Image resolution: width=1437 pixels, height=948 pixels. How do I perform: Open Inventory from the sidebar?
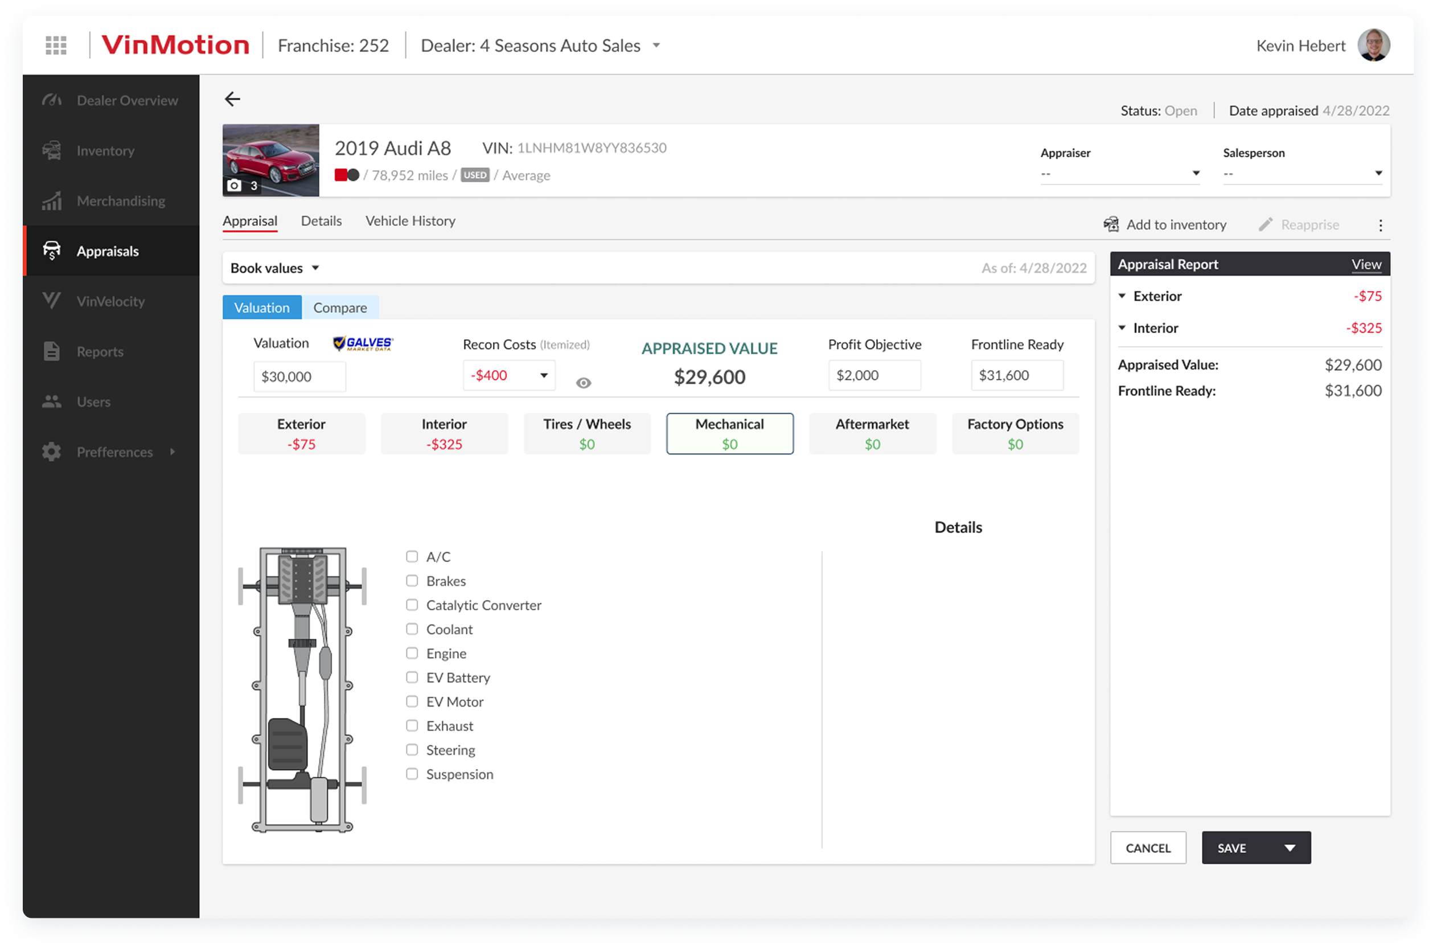[105, 150]
